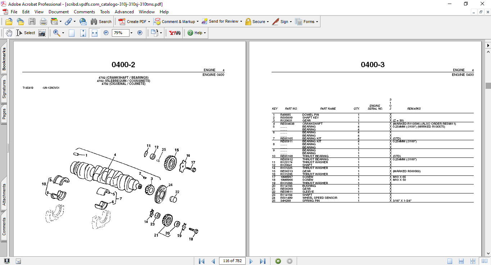Select the Hand tool
Image resolution: width=491 pixels, height=265 pixels.
coord(9,33)
